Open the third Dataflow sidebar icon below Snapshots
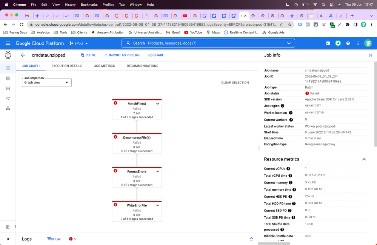This screenshot has height=245, width=377. [x=8, y=88]
